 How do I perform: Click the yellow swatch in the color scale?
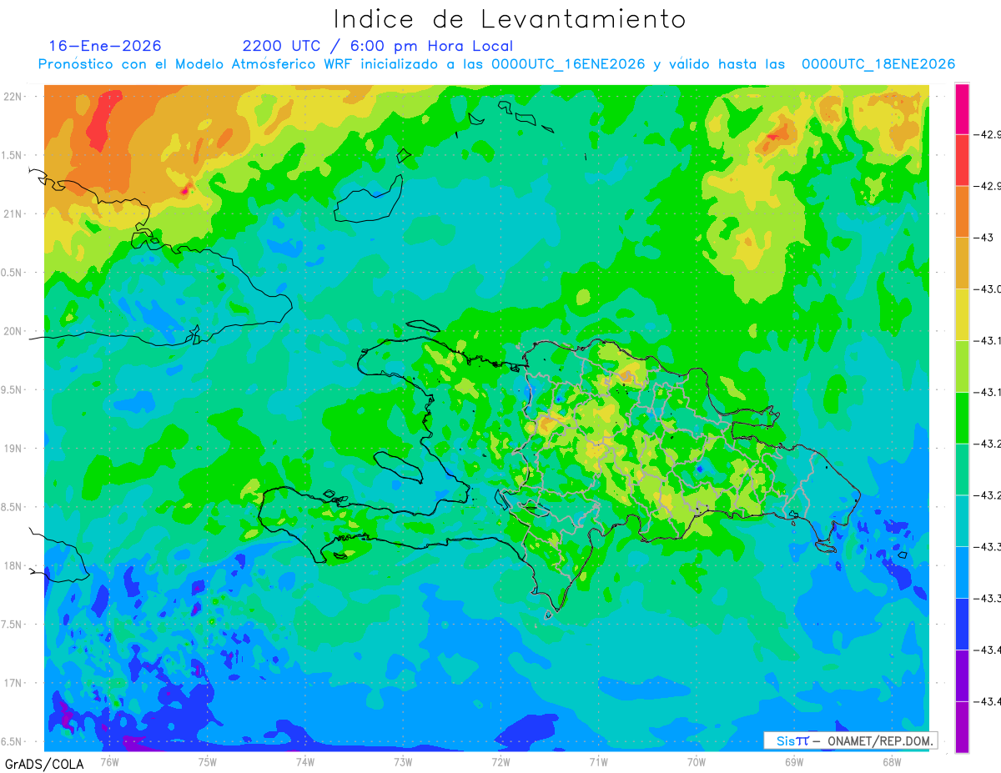[962, 314]
